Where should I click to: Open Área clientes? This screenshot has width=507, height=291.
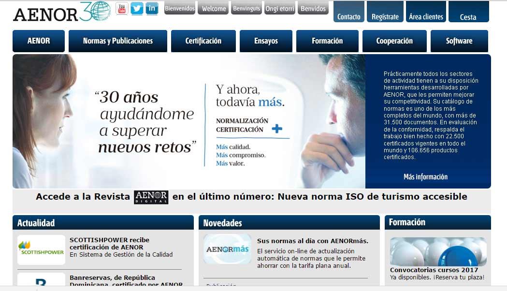click(426, 12)
